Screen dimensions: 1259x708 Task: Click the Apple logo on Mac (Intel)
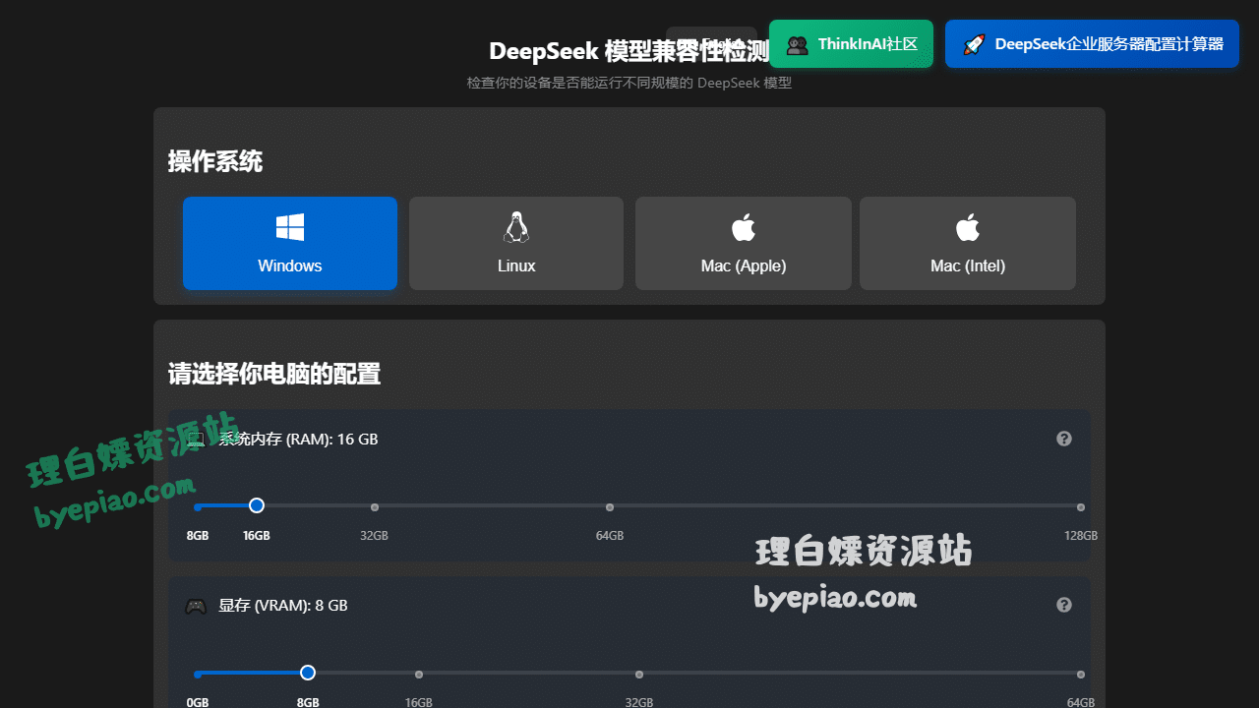(x=968, y=227)
